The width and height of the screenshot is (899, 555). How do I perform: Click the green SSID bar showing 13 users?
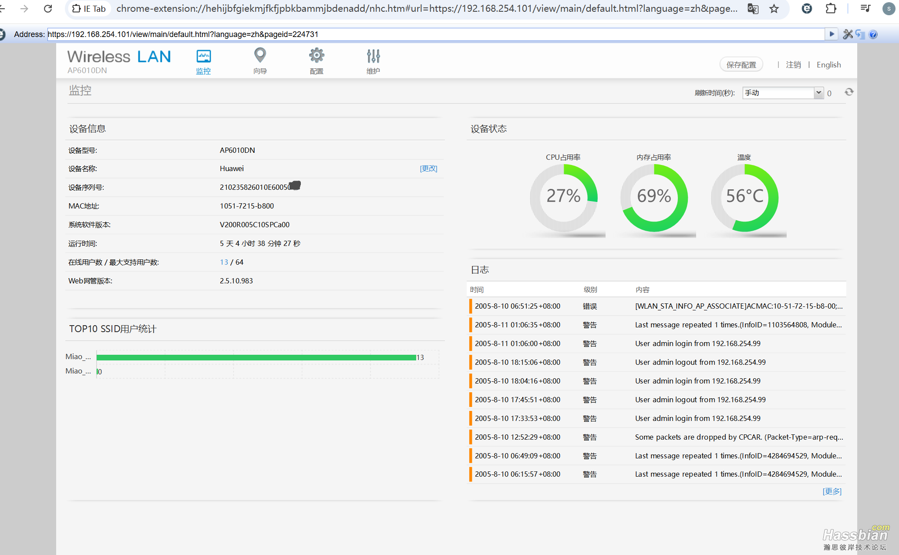click(x=256, y=357)
